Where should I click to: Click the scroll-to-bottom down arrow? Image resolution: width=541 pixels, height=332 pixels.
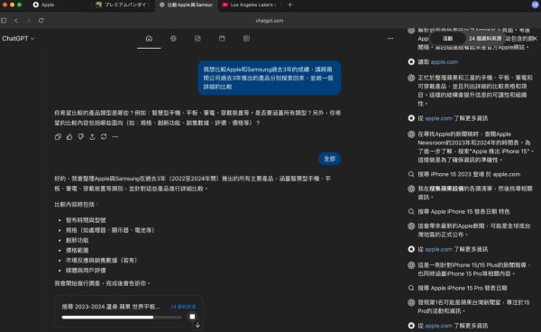(197, 325)
